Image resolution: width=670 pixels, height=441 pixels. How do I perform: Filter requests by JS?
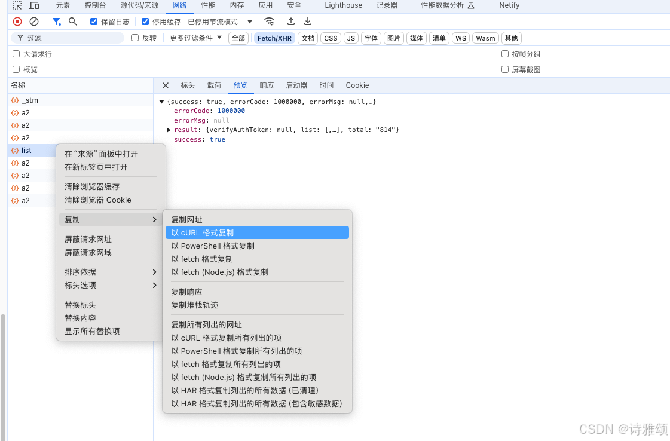(351, 38)
